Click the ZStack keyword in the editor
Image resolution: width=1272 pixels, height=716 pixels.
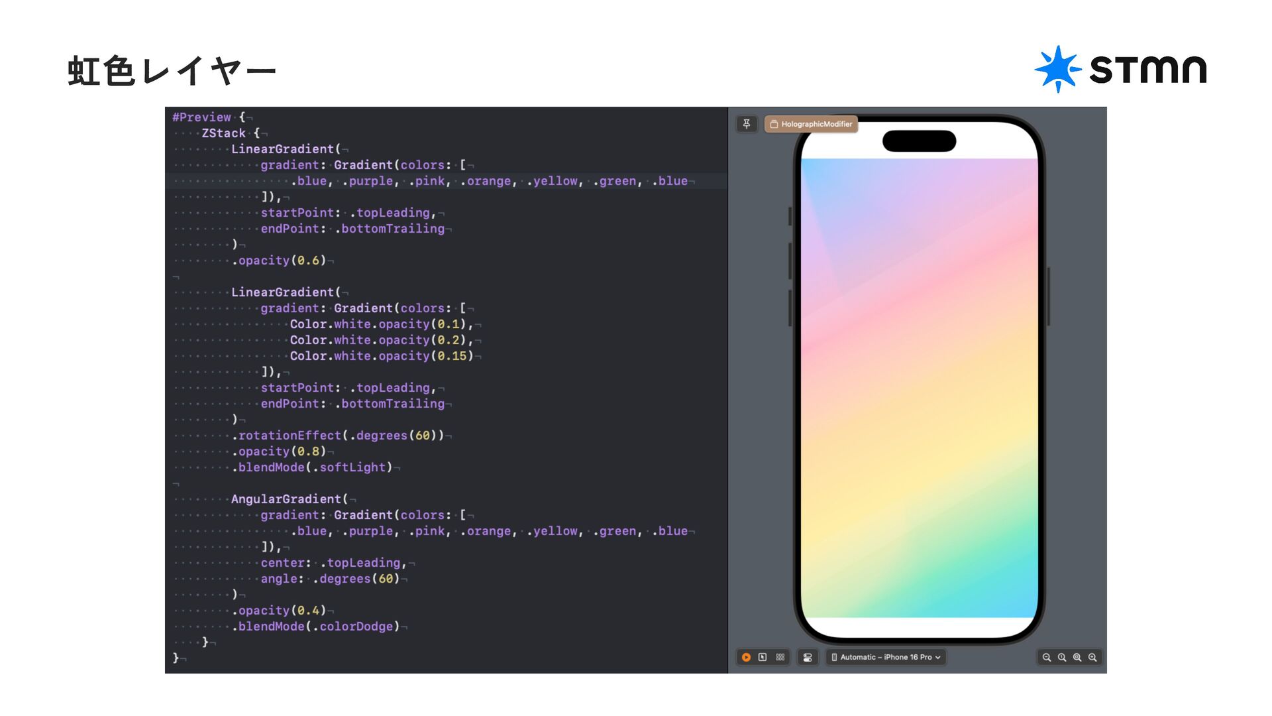pos(223,133)
